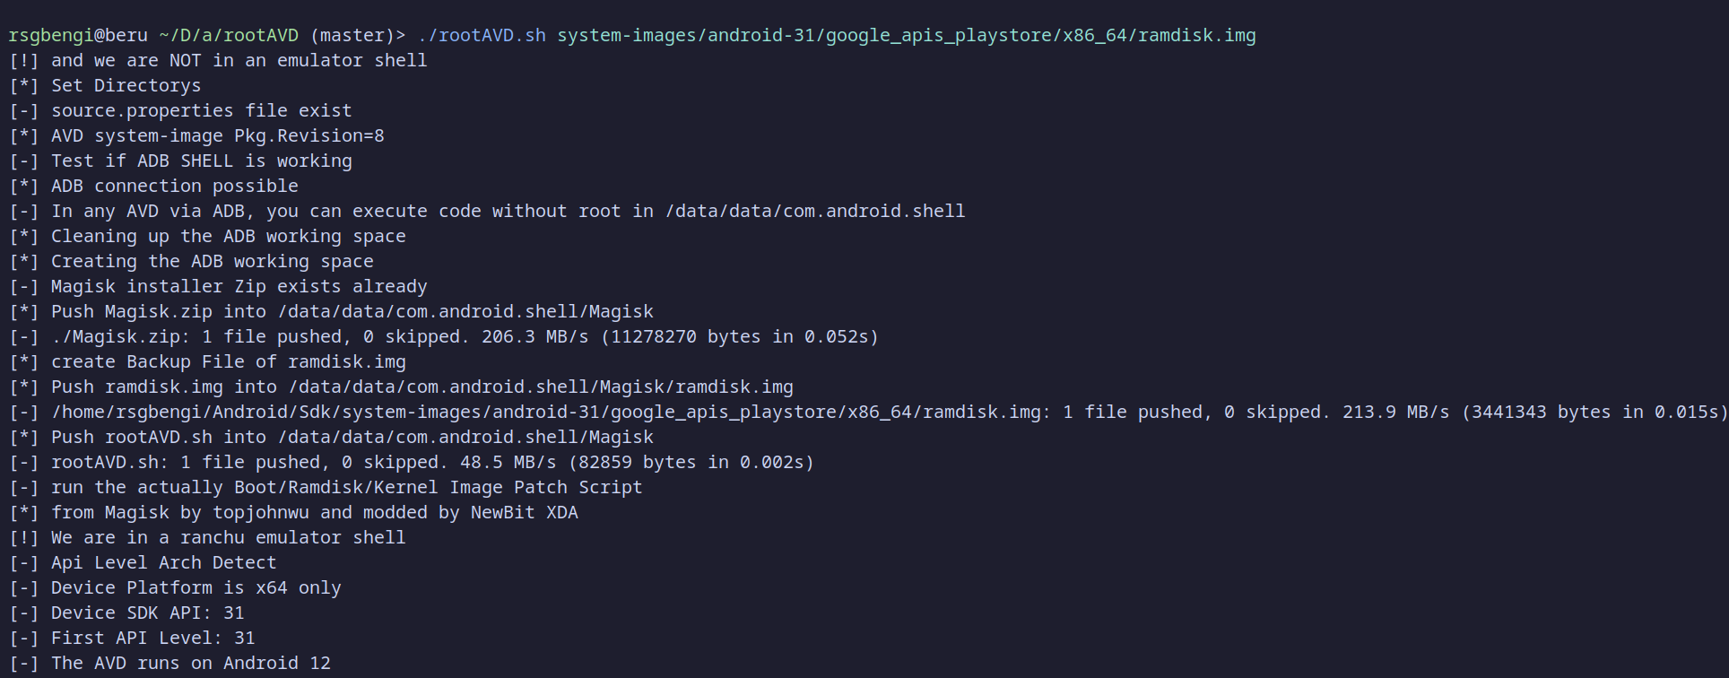This screenshot has height=678, width=1729.
Task: Click the "Set Directorys" output line
Action: tap(126, 86)
